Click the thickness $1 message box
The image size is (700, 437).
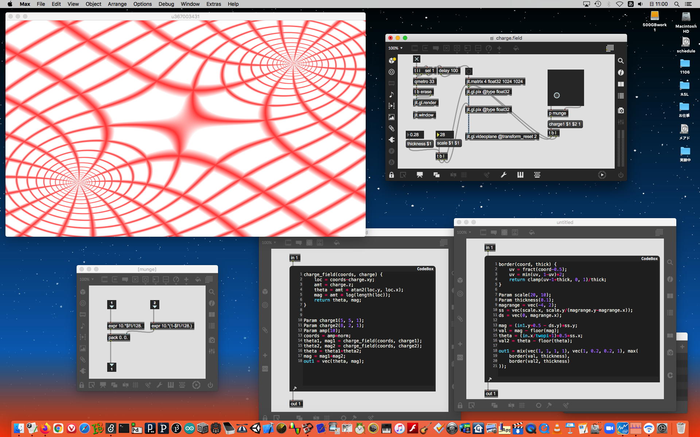(x=419, y=144)
